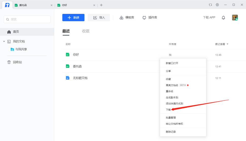246x141 pixels.
Task: Click the 导入 import button
Action: pos(99,17)
